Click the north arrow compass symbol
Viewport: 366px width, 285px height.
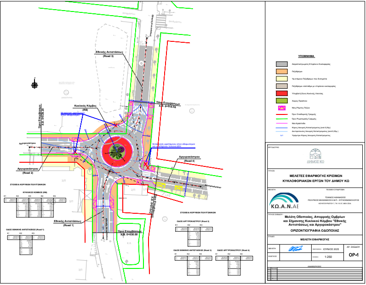(34, 85)
